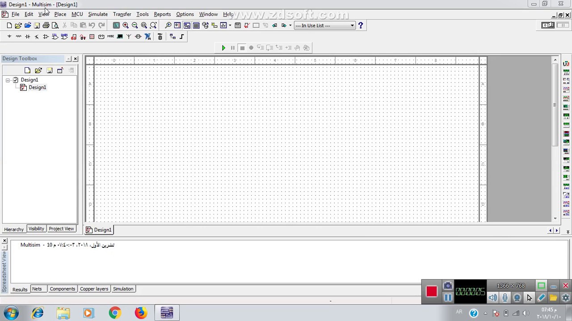Collapse the Design1 tree node
This screenshot has width=572, height=321.
tap(8, 80)
